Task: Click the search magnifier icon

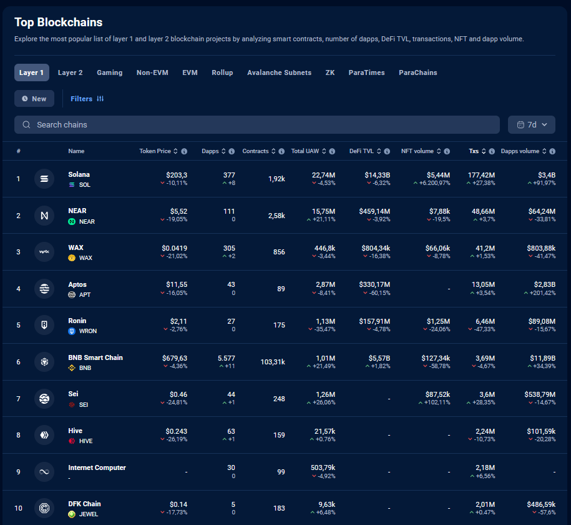Action: 26,125
